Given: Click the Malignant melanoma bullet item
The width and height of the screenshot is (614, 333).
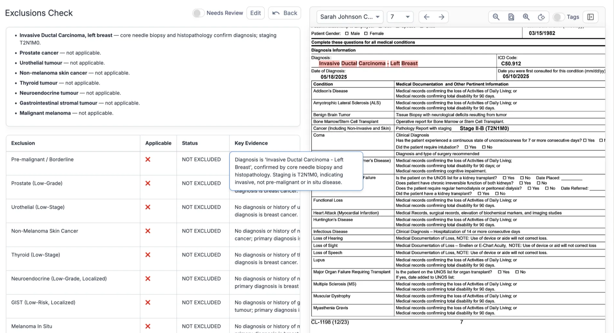Looking at the screenshot, I should coord(66,113).
